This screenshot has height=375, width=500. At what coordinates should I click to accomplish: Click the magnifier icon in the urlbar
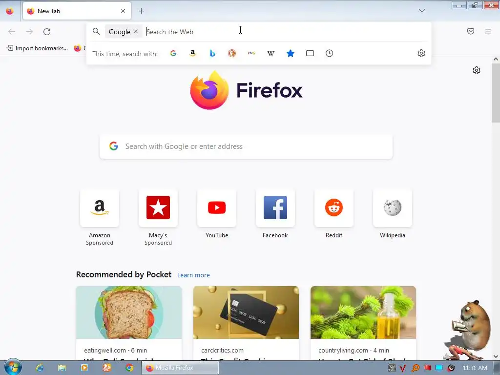[x=96, y=31]
